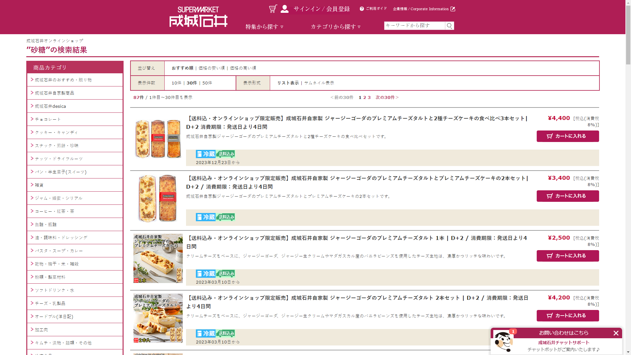The width and height of the screenshot is (631, 355).
Task: Open the help guide question icon
Action: pos(362,9)
